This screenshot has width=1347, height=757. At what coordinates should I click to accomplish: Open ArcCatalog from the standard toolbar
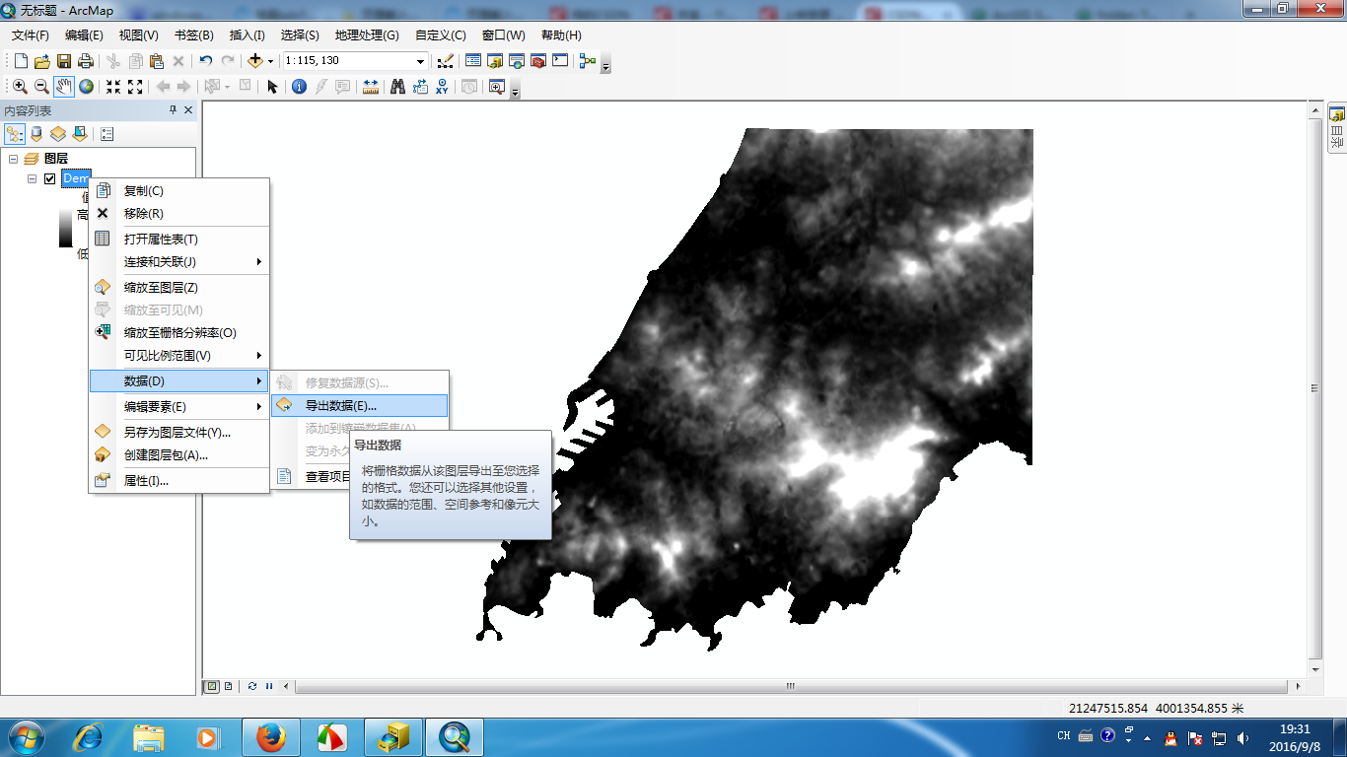click(494, 60)
